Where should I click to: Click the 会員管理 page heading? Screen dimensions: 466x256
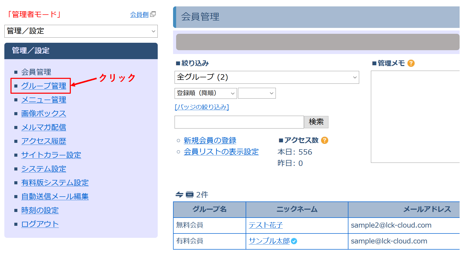[200, 17]
